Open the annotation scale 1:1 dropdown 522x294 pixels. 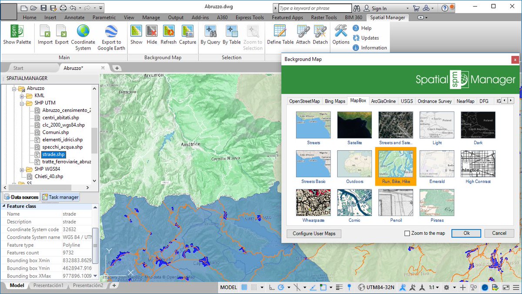pyautogui.click(x=434, y=287)
